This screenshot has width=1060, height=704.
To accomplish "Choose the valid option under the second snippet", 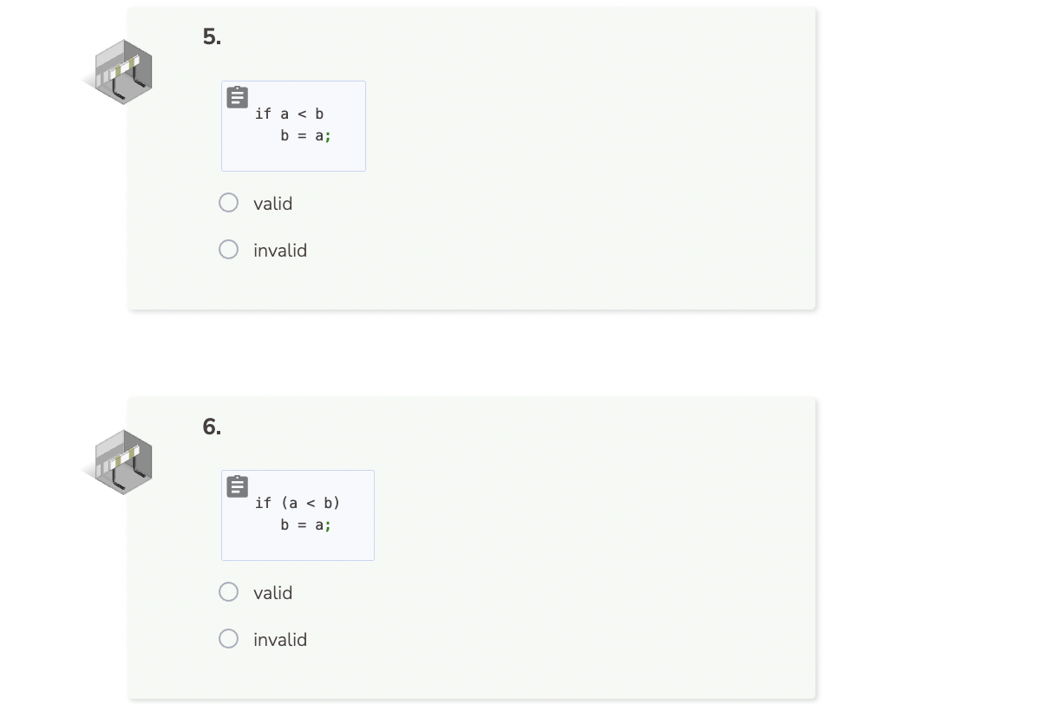I will pos(228,591).
